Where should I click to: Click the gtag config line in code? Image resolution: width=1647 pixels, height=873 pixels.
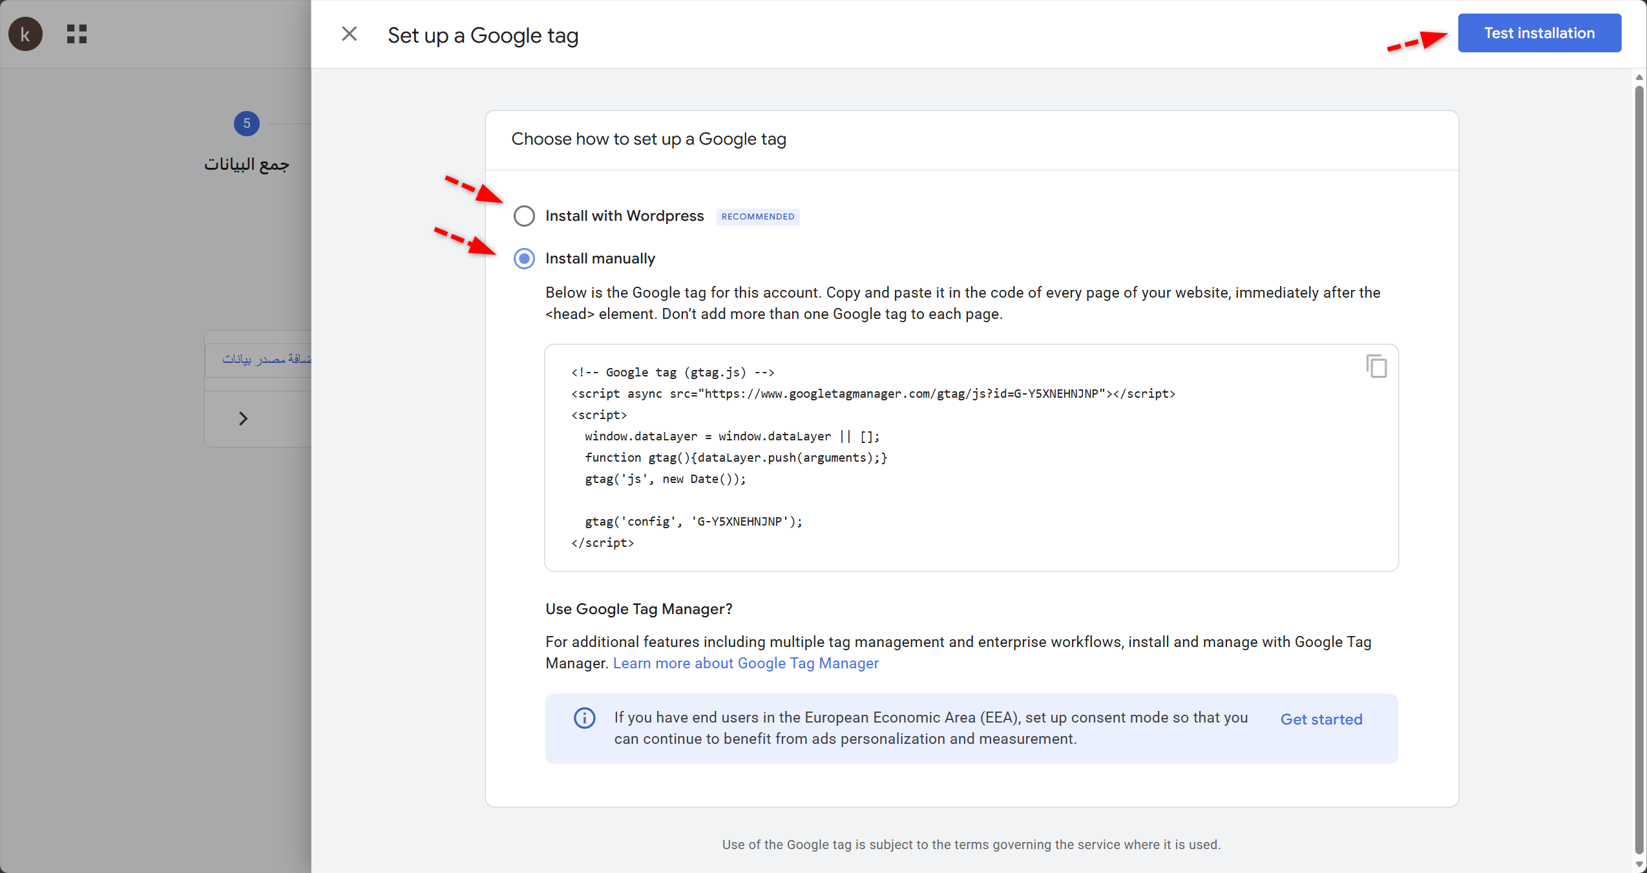coord(693,522)
